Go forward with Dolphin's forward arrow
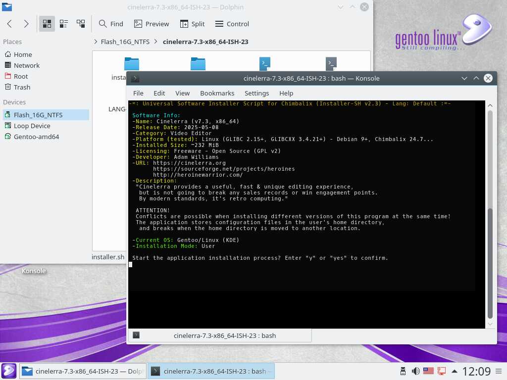 (x=26, y=24)
